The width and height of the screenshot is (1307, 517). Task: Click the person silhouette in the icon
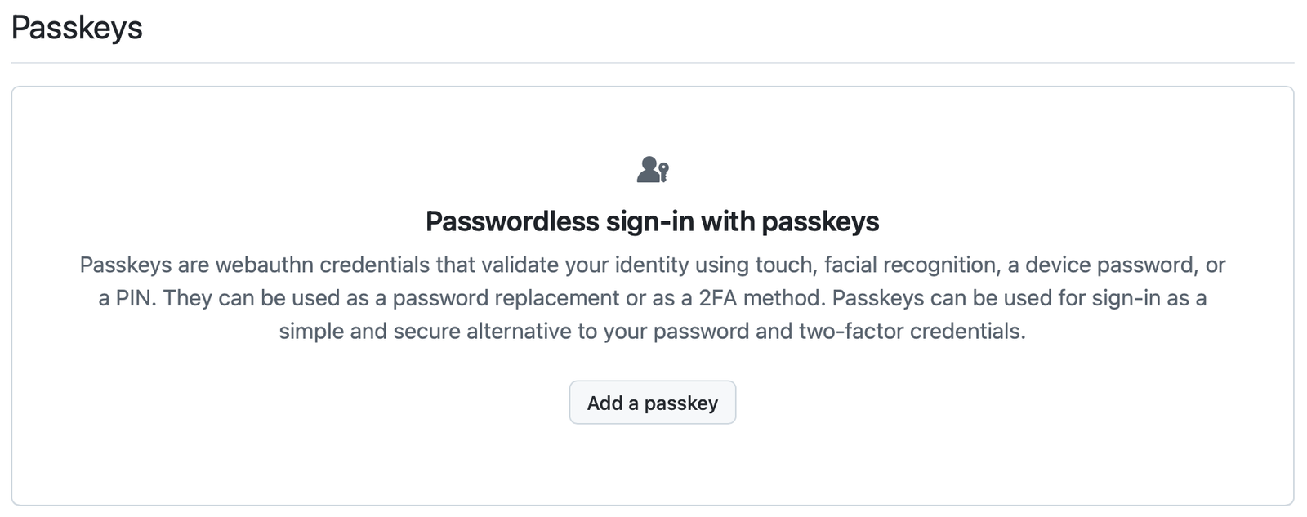click(649, 169)
